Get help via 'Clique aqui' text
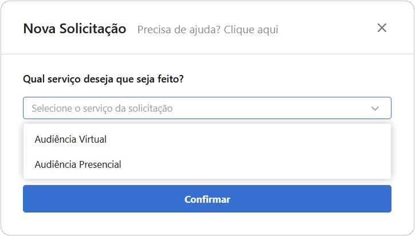Image resolution: width=415 pixels, height=236 pixels. tap(250, 29)
